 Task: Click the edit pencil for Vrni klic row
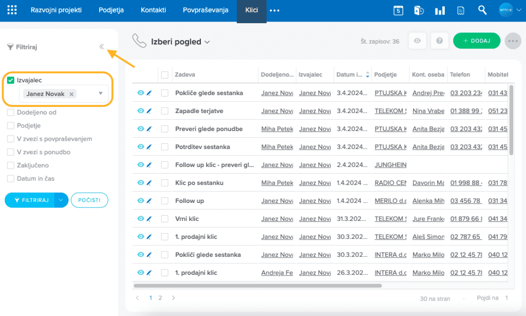tap(149, 219)
